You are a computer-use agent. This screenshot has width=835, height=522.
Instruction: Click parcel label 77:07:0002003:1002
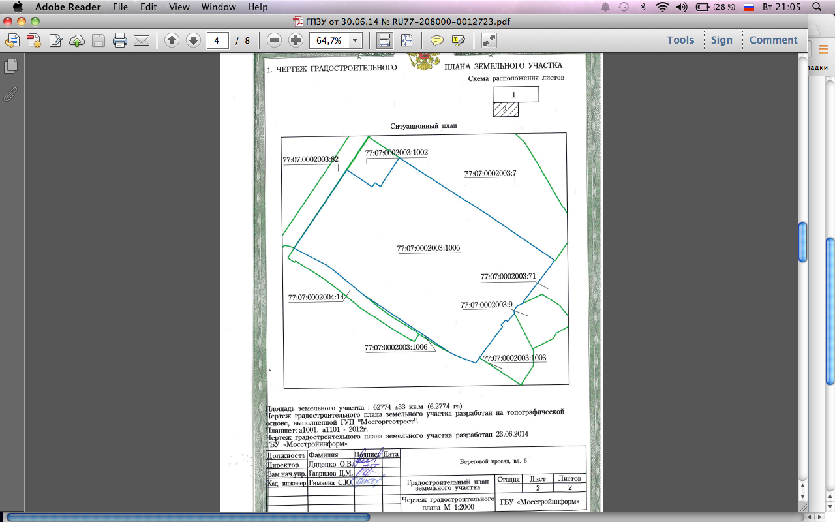click(x=397, y=153)
